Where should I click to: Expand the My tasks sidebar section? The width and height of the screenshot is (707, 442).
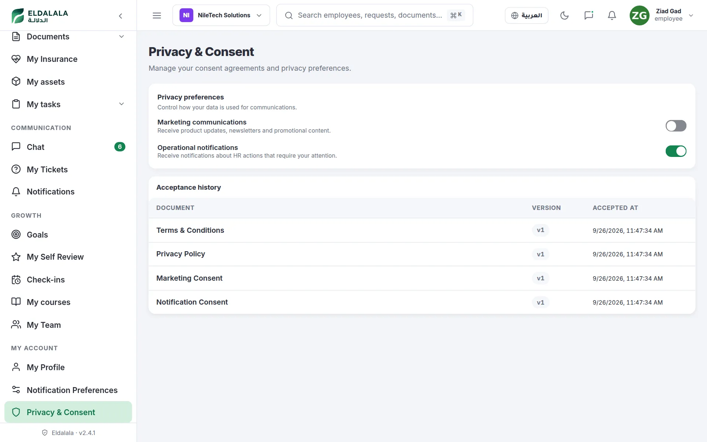pos(68,104)
